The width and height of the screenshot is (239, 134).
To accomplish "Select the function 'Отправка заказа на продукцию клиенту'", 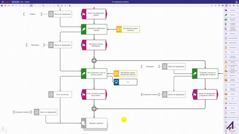I will click(205, 74).
